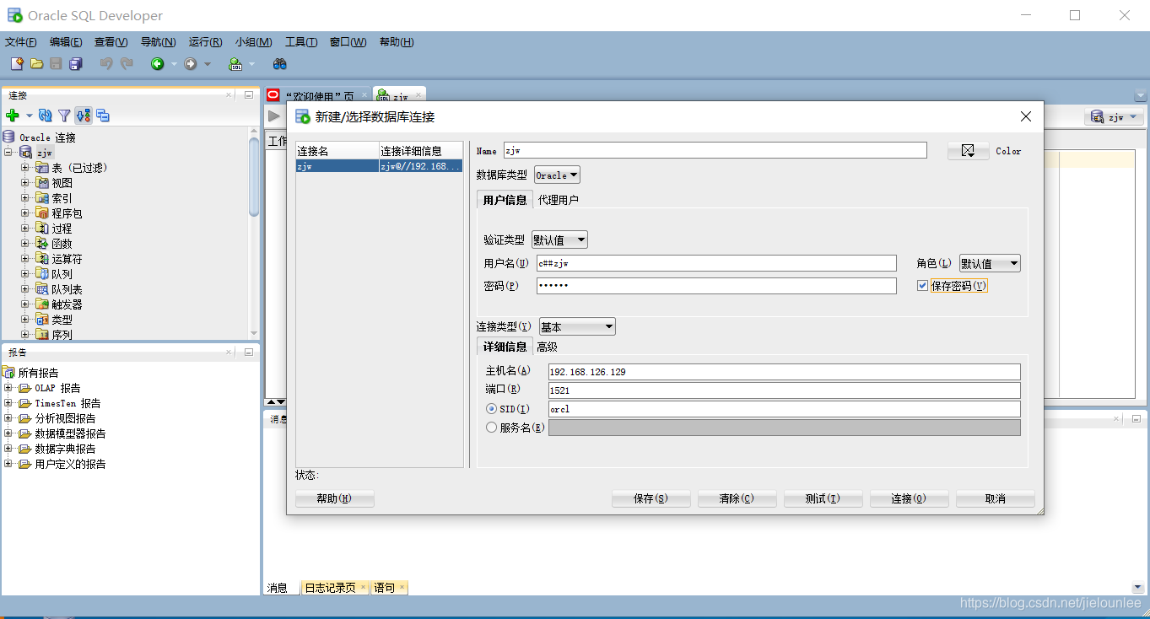Expand the 函数 (Functions) tree node
This screenshot has height=619, width=1150.
point(25,244)
